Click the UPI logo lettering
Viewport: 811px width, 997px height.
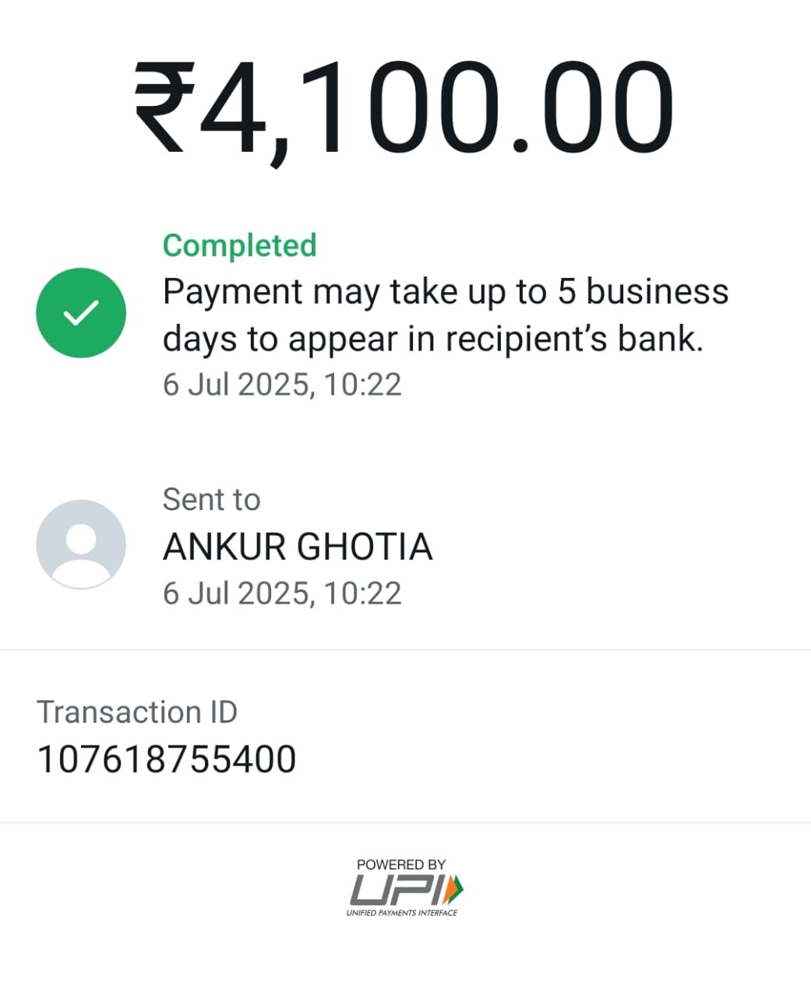click(x=397, y=890)
